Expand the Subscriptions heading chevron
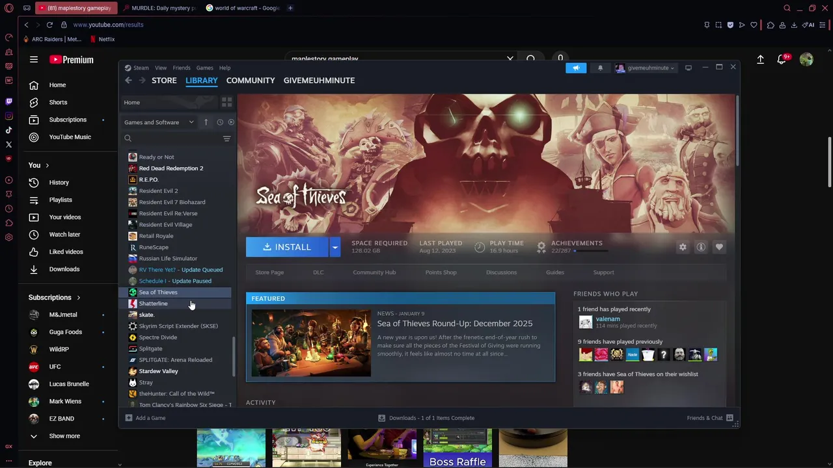Viewport: 833px width, 468px height. (78, 298)
